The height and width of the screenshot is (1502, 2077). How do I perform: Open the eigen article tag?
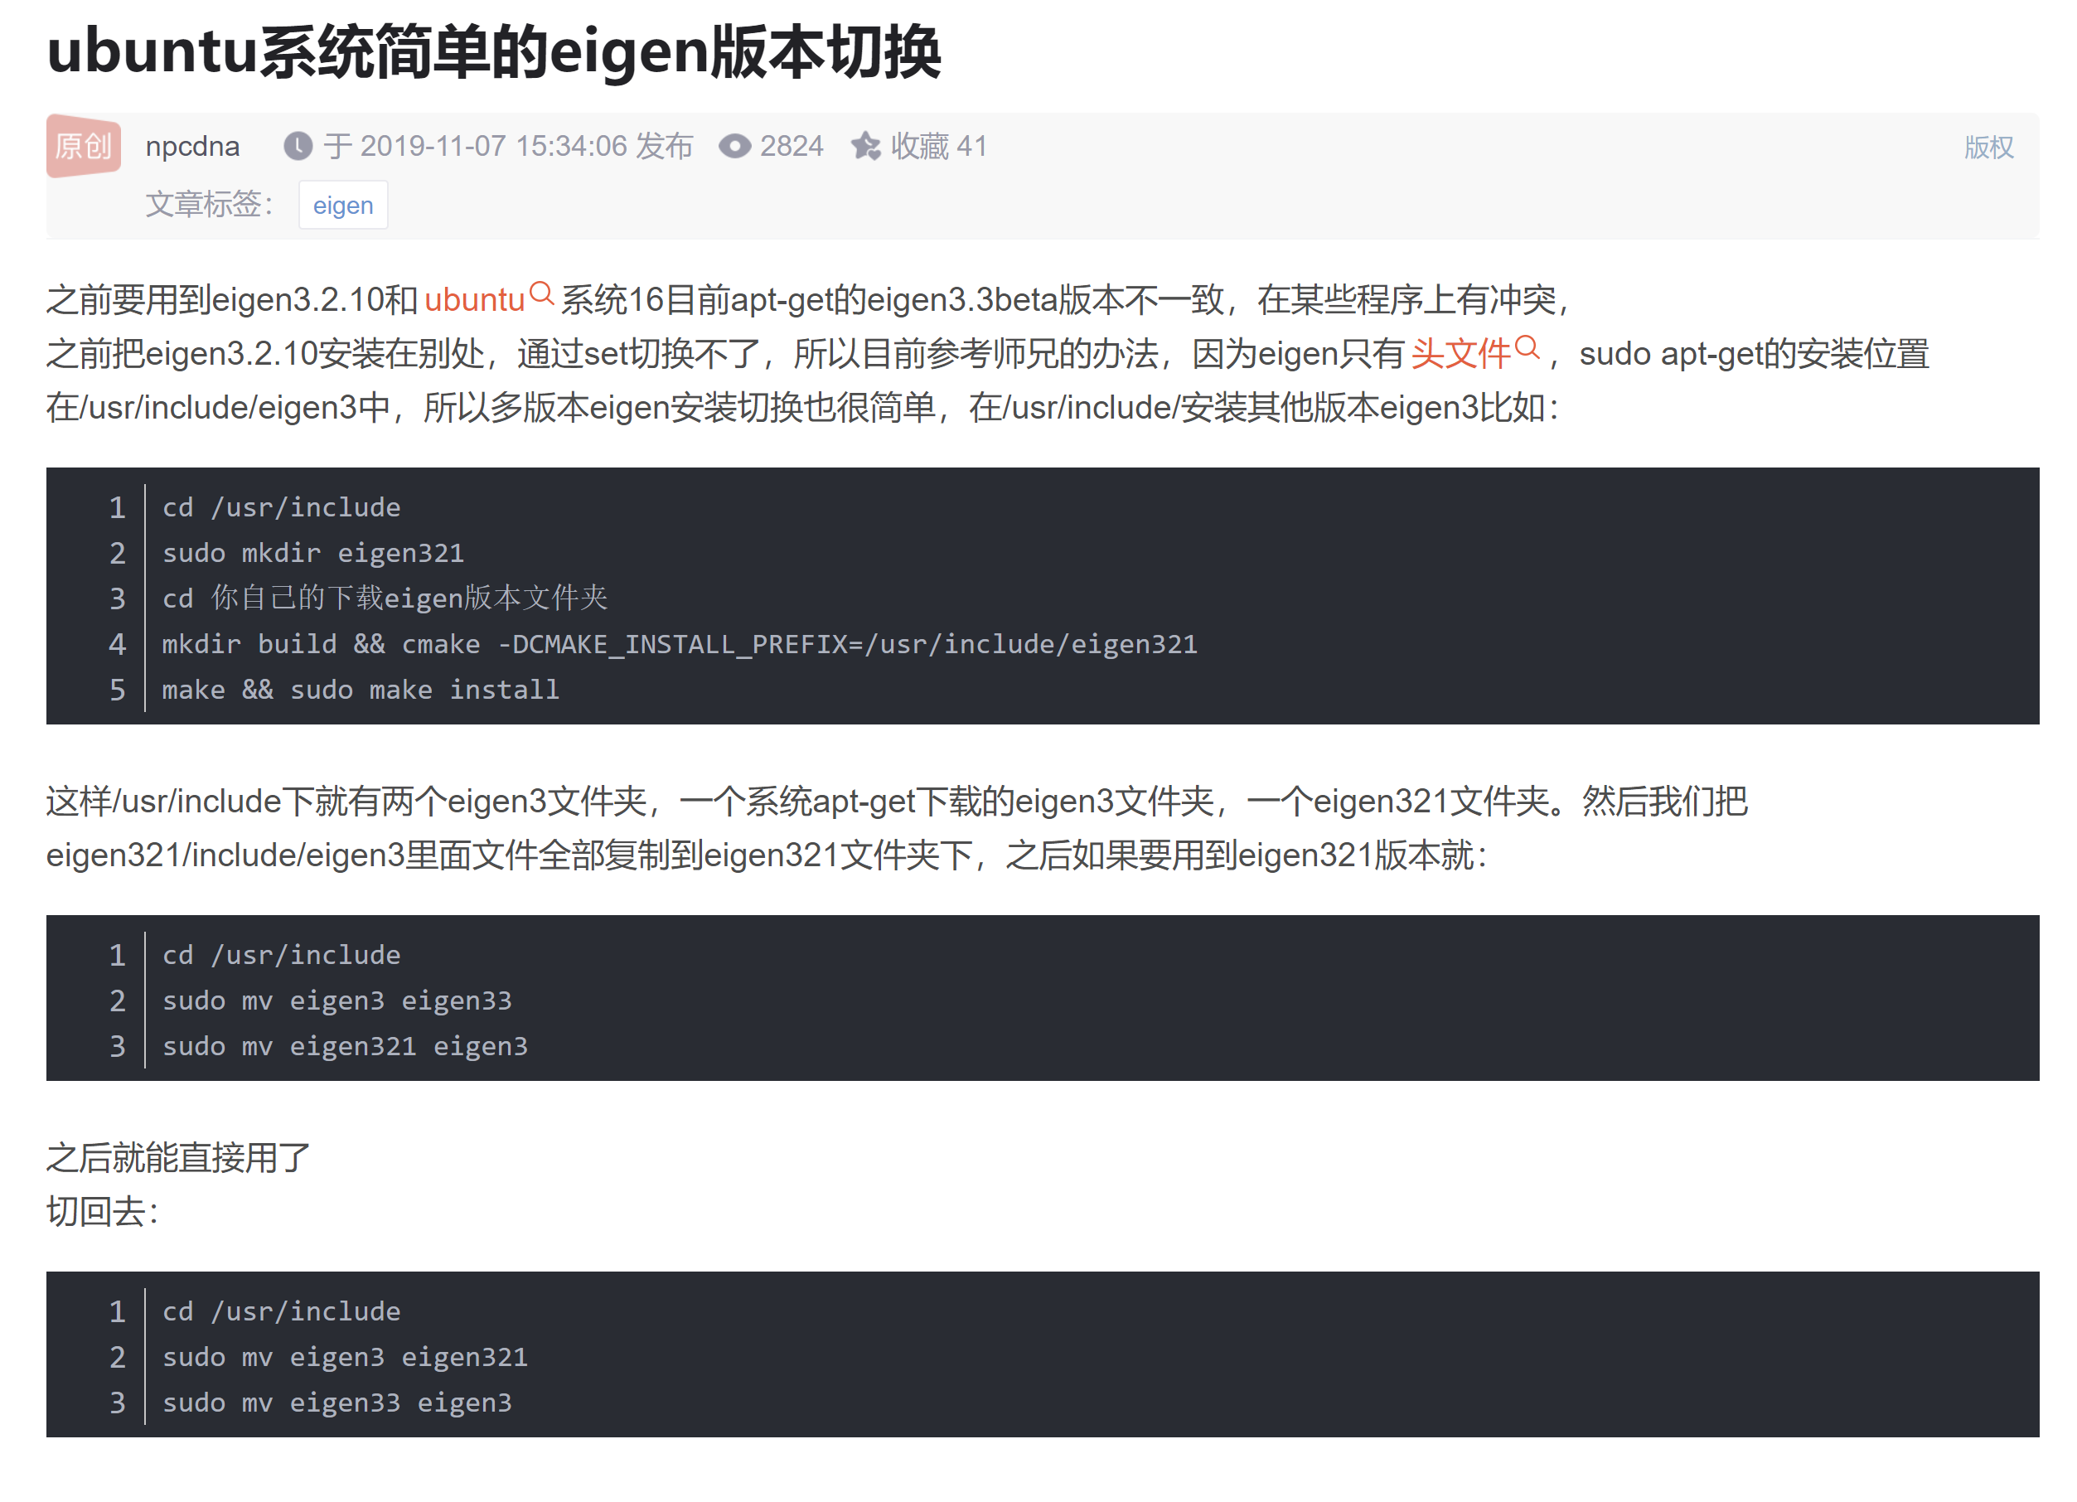click(x=342, y=205)
